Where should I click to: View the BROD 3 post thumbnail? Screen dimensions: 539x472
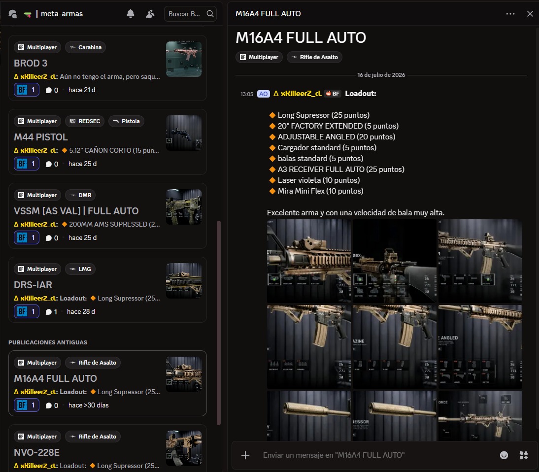click(184, 59)
